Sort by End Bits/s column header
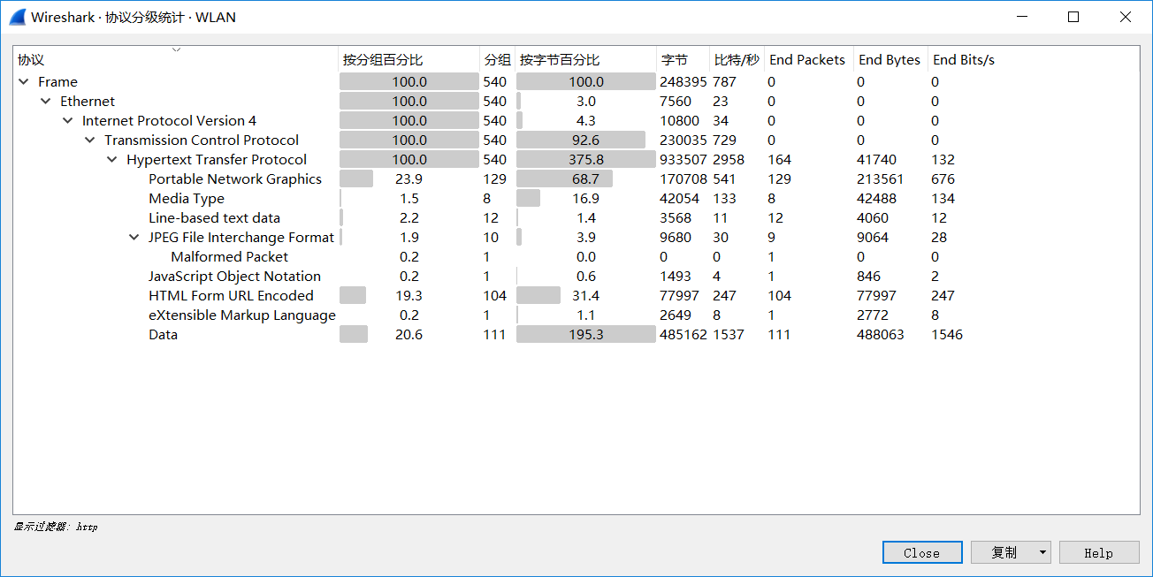1153x577 pixels. pyautogui.click(x=966, y=60)
